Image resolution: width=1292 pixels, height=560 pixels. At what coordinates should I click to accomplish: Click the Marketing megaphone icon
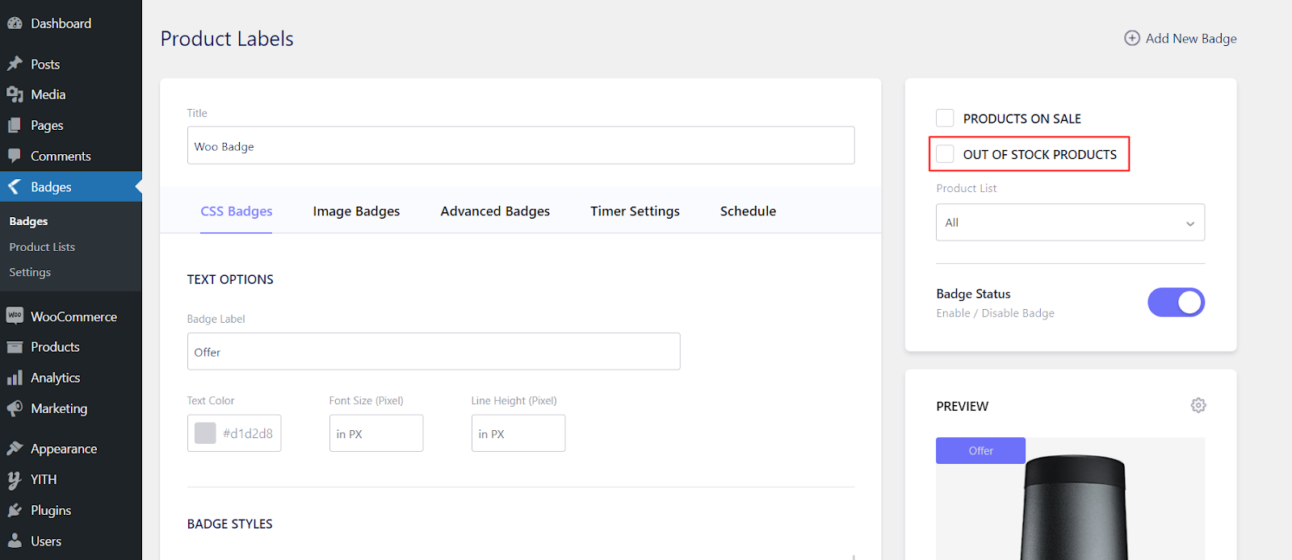point(15,408)
